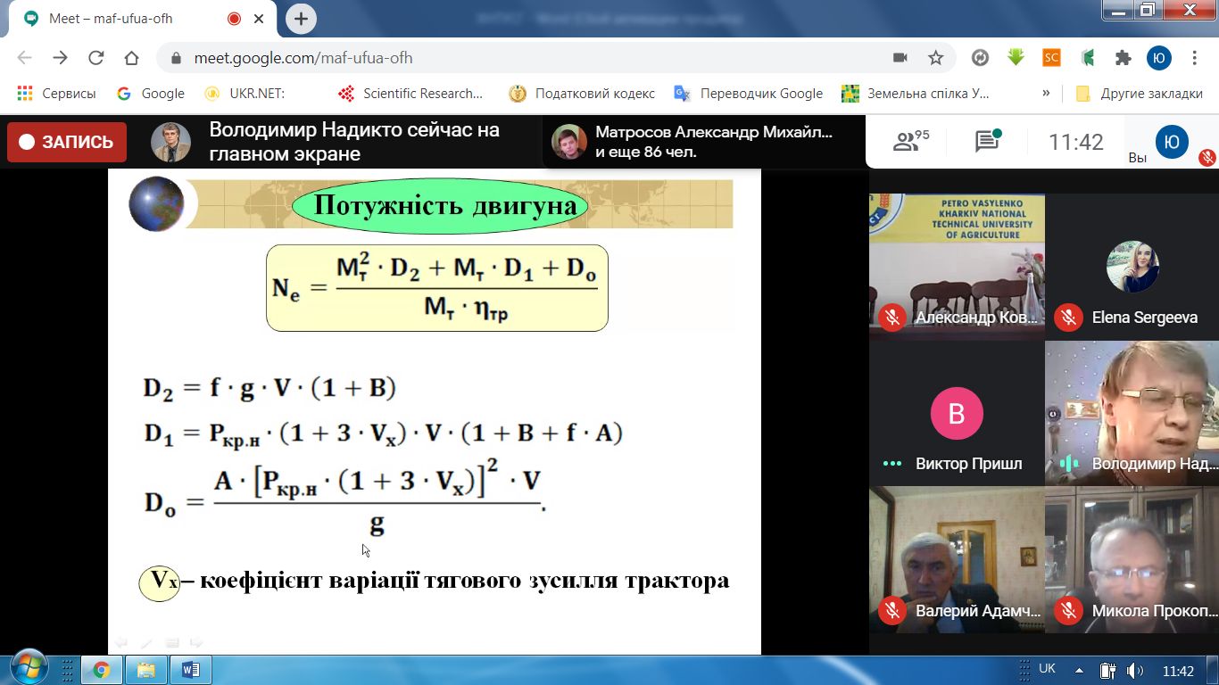Select Elena Sergeeva participant tile
The width and height of the screenshot is (1219, 685).
(x=1132, y=267)
